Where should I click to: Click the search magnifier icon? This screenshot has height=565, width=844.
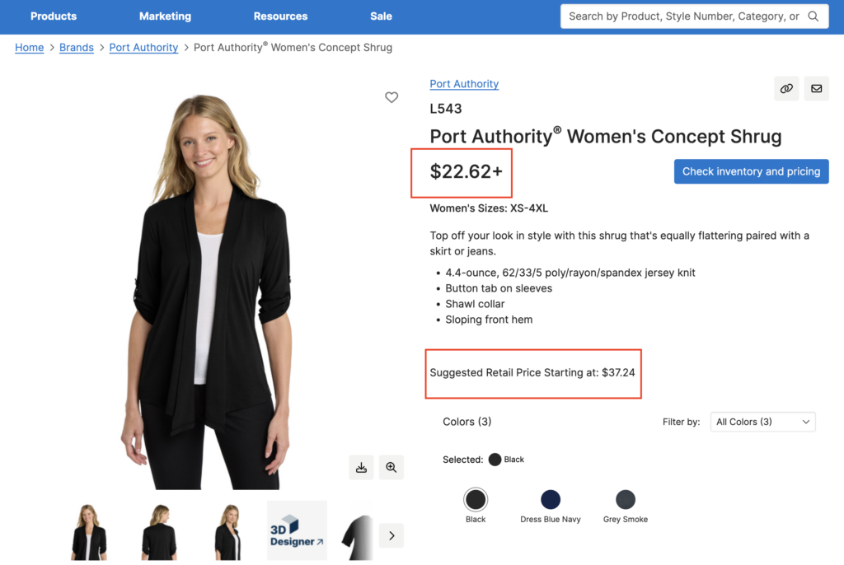coord(814,16)
